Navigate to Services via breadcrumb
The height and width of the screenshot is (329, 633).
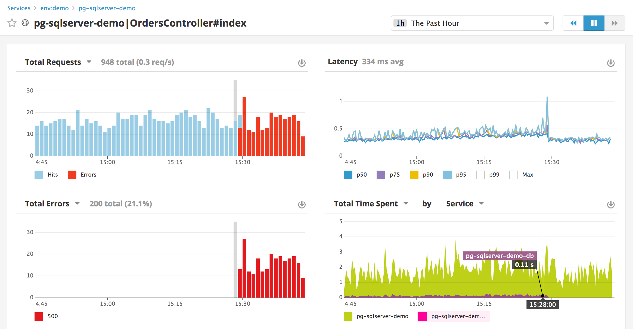pyautogui.click(x=18, y=8)
